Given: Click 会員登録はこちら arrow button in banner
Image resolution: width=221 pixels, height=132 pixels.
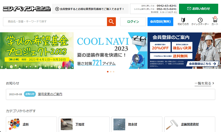Looking at the screenshot, I should pos(202,64).
